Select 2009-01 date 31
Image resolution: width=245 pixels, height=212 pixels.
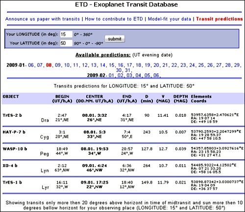[x=127, y=70]
